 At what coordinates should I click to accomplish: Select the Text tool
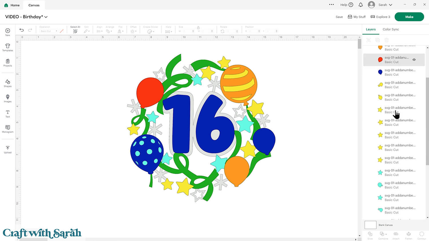(x=8, y=114)
